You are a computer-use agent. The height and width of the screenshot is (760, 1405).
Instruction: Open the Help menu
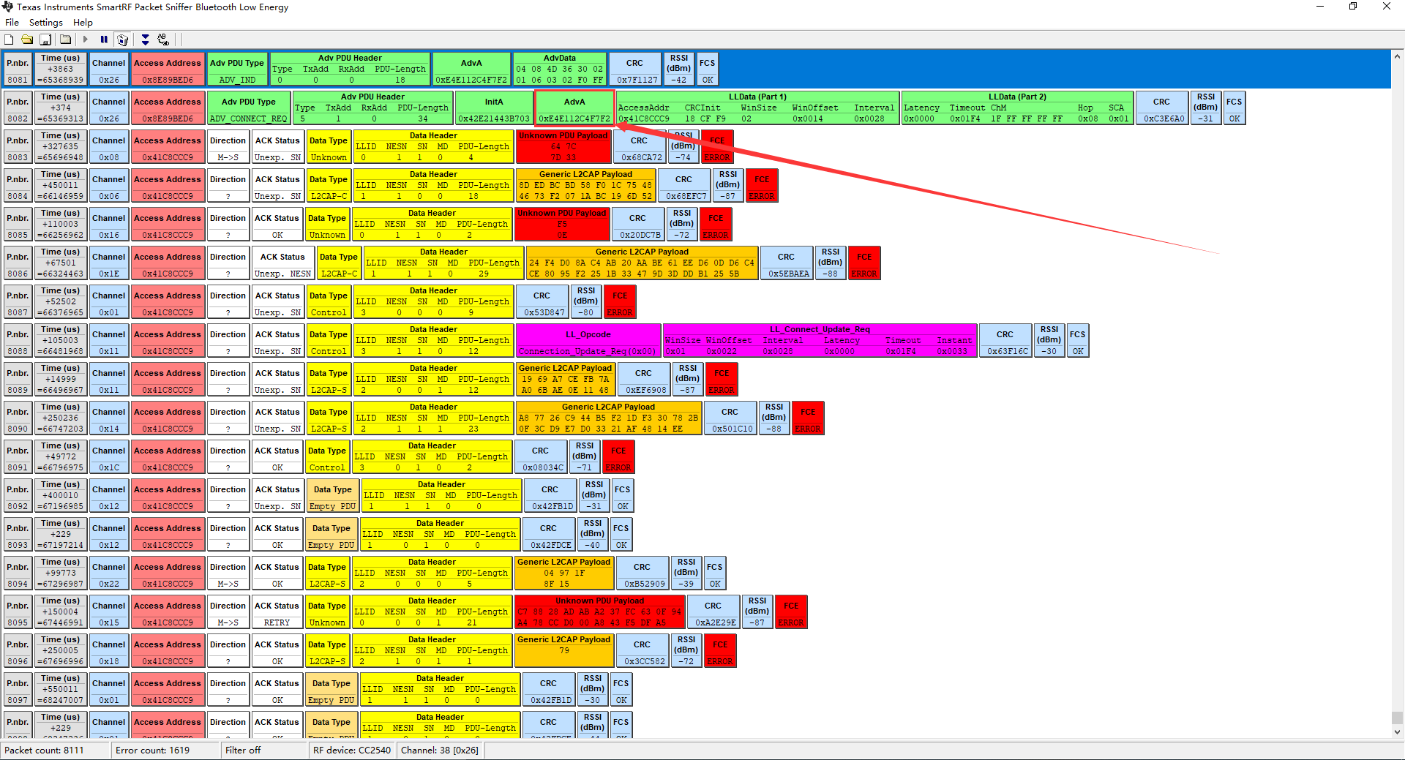83,23
